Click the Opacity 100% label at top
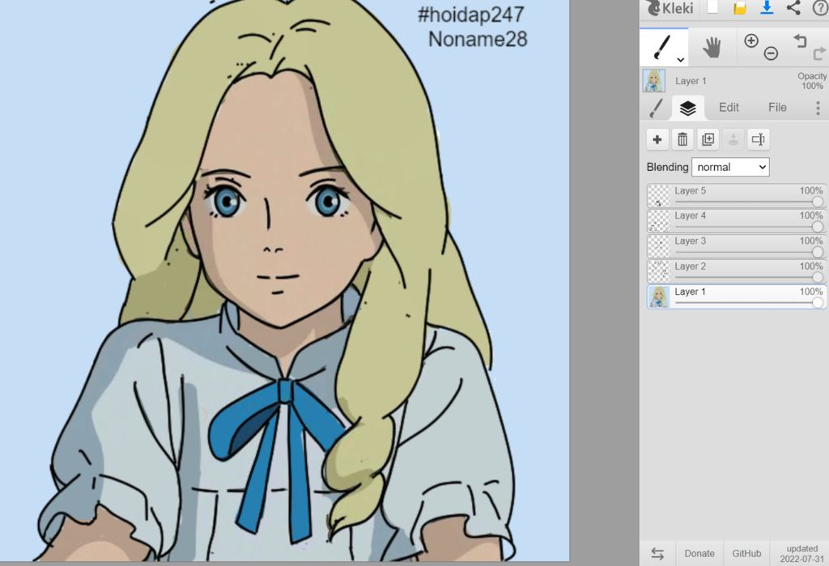 click(811, 81)
